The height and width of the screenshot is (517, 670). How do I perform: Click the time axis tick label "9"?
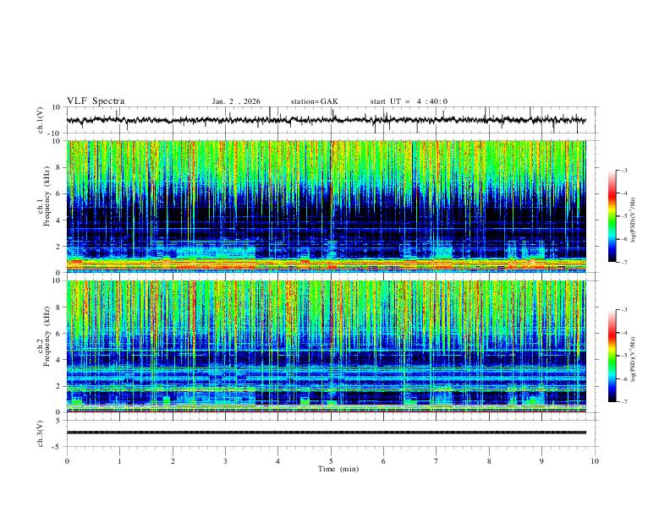coord(541,461)
